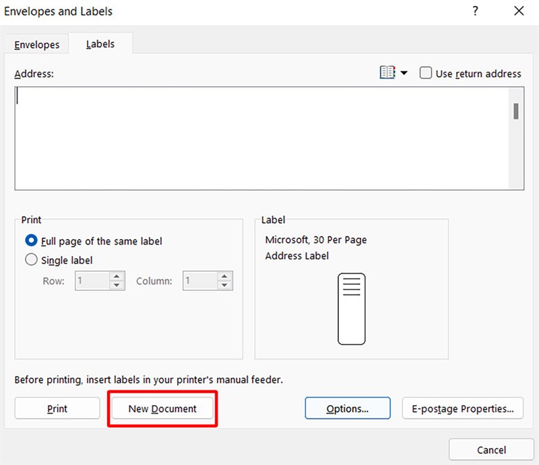This screenshot has height=465, width=539.
Task: Click the New Document button
Action: [162, 408]
